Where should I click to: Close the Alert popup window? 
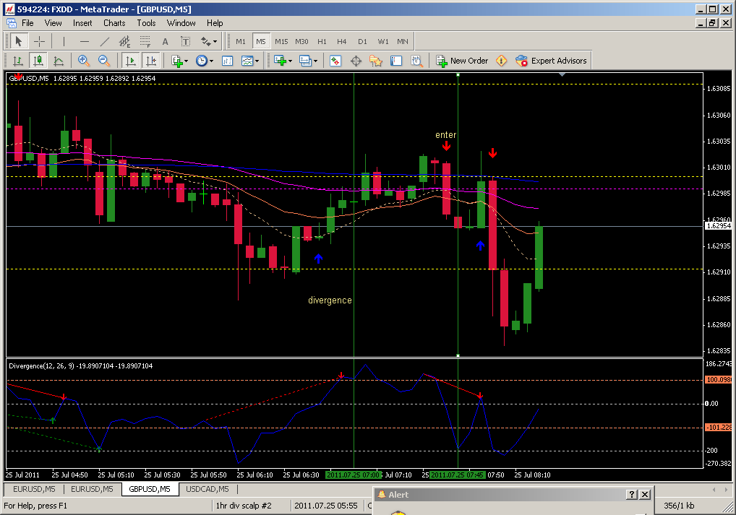645,494
